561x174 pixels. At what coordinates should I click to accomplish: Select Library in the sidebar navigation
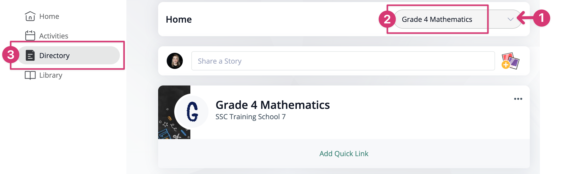[51, 75]
